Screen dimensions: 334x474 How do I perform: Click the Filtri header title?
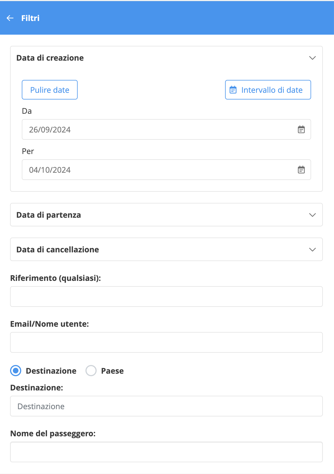coord(30,18)
